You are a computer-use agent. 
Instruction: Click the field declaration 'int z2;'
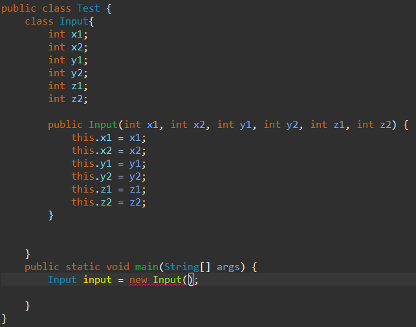point(68,99)
